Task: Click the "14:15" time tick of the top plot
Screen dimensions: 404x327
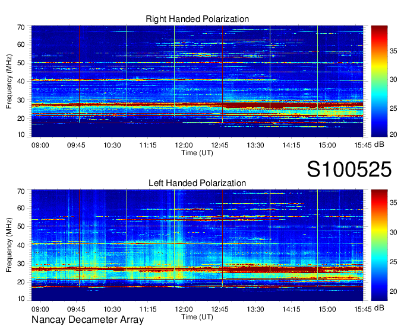Action: [x=291, y=145]
